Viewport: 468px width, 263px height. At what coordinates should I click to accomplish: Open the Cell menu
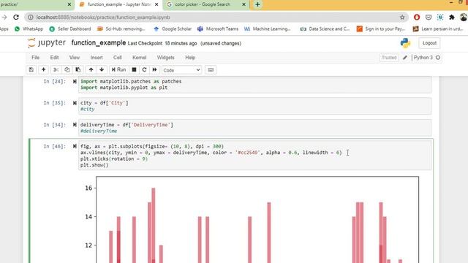pos(117,58)
